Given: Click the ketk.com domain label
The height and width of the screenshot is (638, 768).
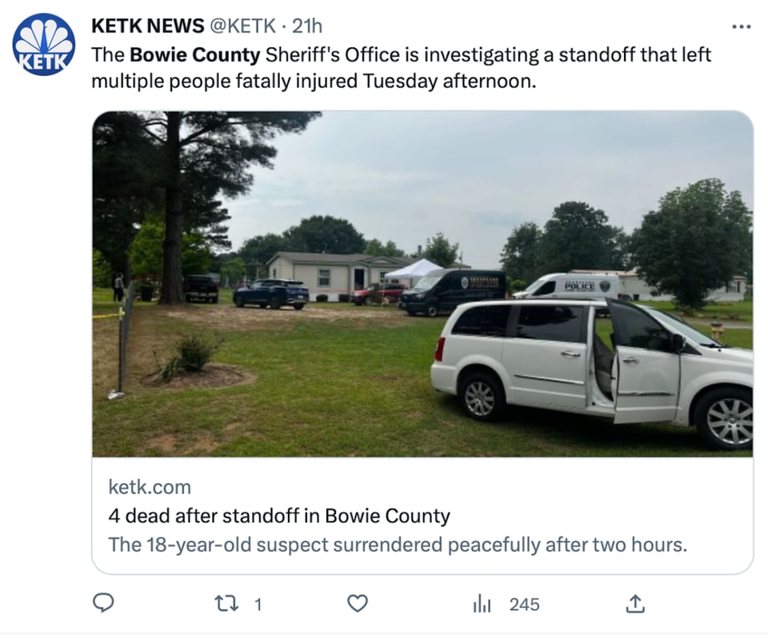Looking at the screenshot, I should [x=150, y=487].
